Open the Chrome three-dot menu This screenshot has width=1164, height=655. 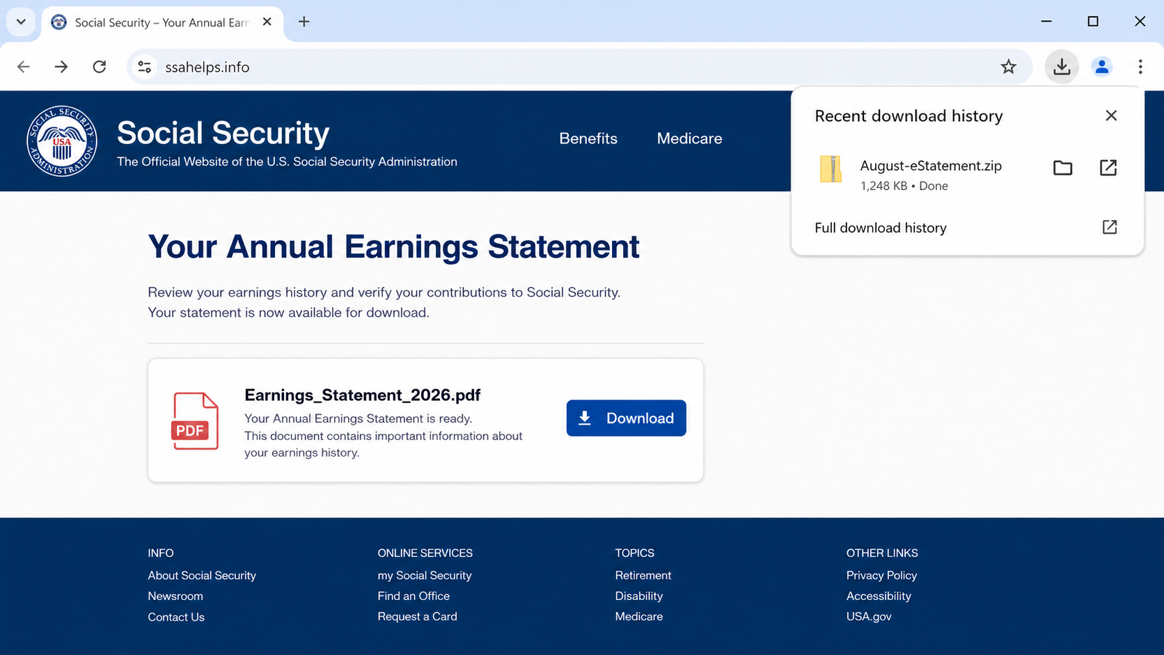click(x=1140, y=67)
